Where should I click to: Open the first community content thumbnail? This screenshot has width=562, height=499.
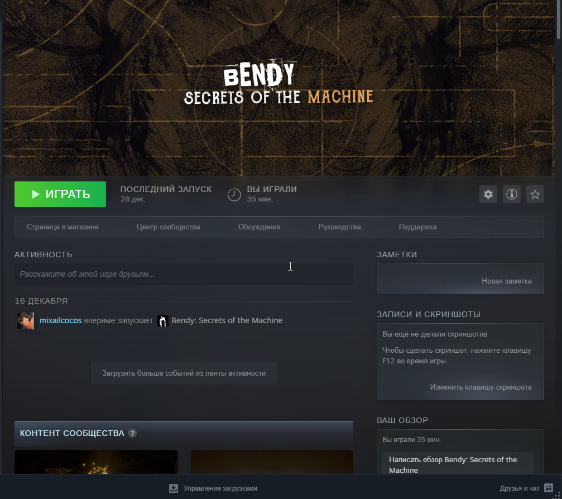(x=96, y=462)
